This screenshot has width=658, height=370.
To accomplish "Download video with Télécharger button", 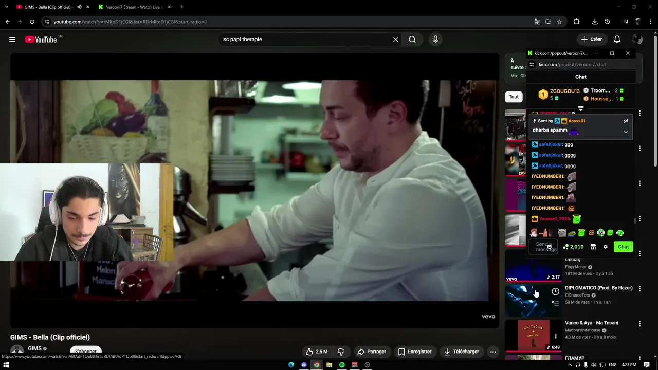I will (x=461, y=351).
